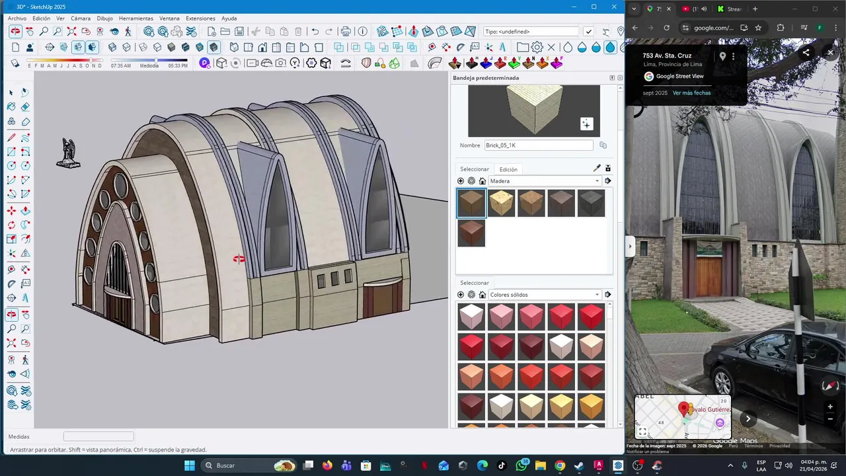Open the Extensiones menu

pyautogui.click(x=200, y=19)
